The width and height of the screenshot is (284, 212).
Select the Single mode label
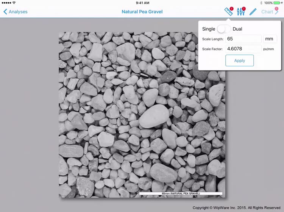(x=209, y=29)
